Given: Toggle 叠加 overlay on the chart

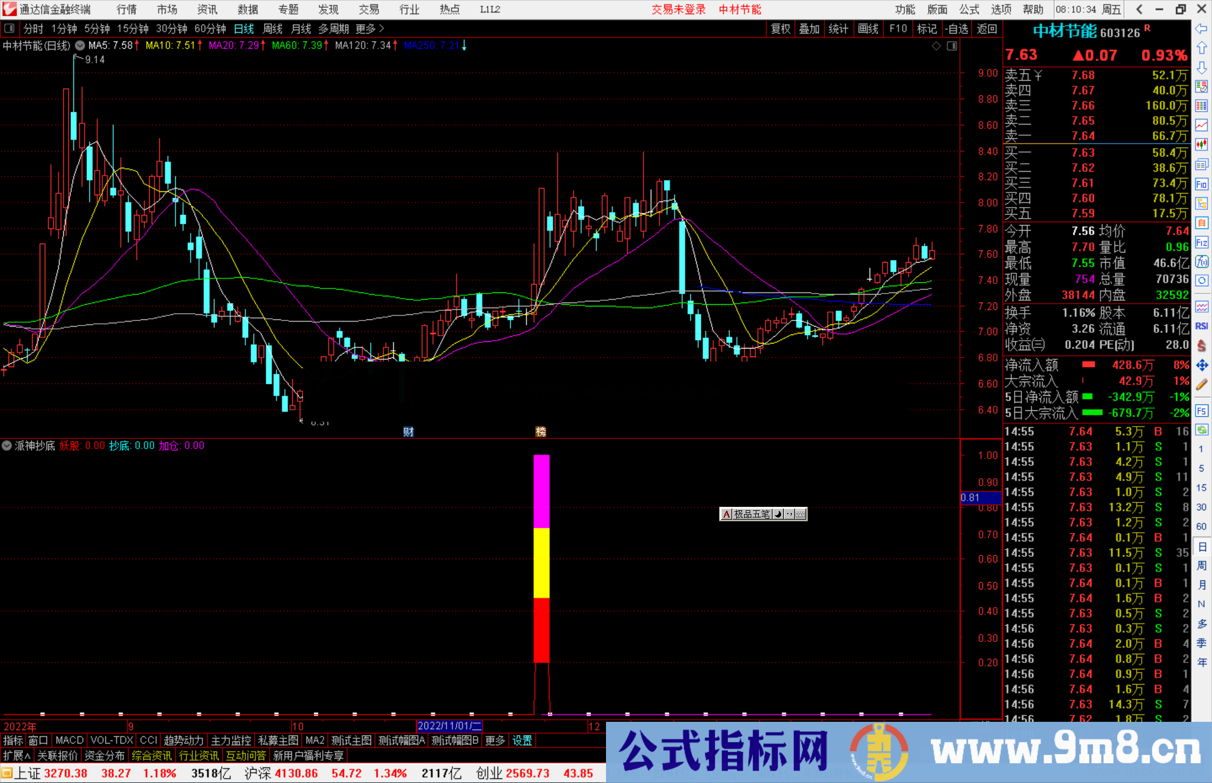Looking at the screenshot, I should click(810, 29).
